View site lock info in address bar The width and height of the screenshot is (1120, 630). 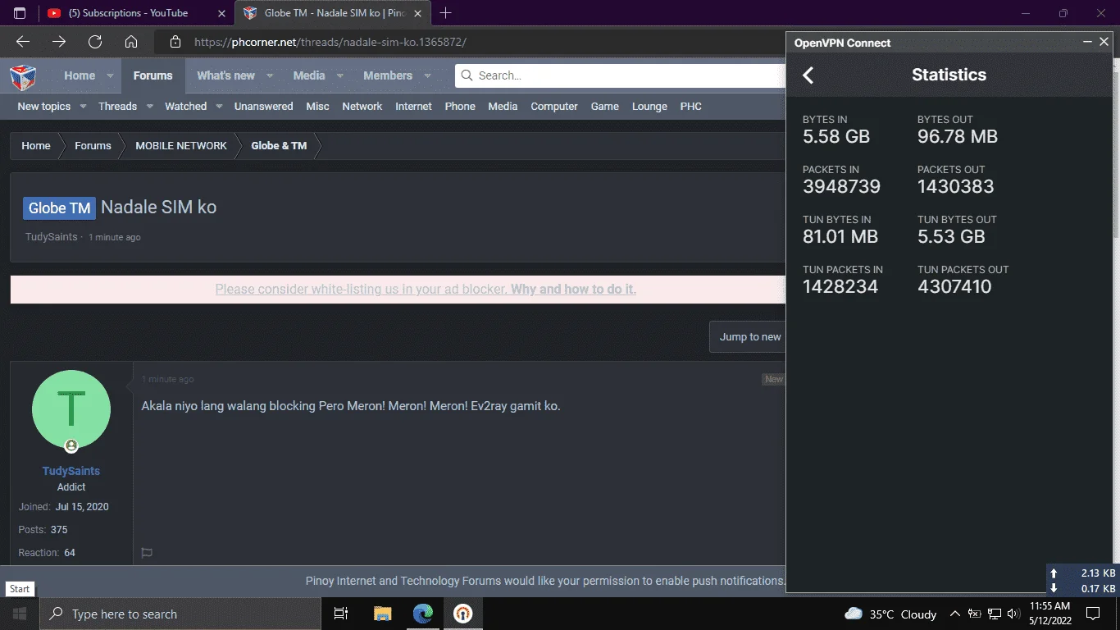(174, 42)
